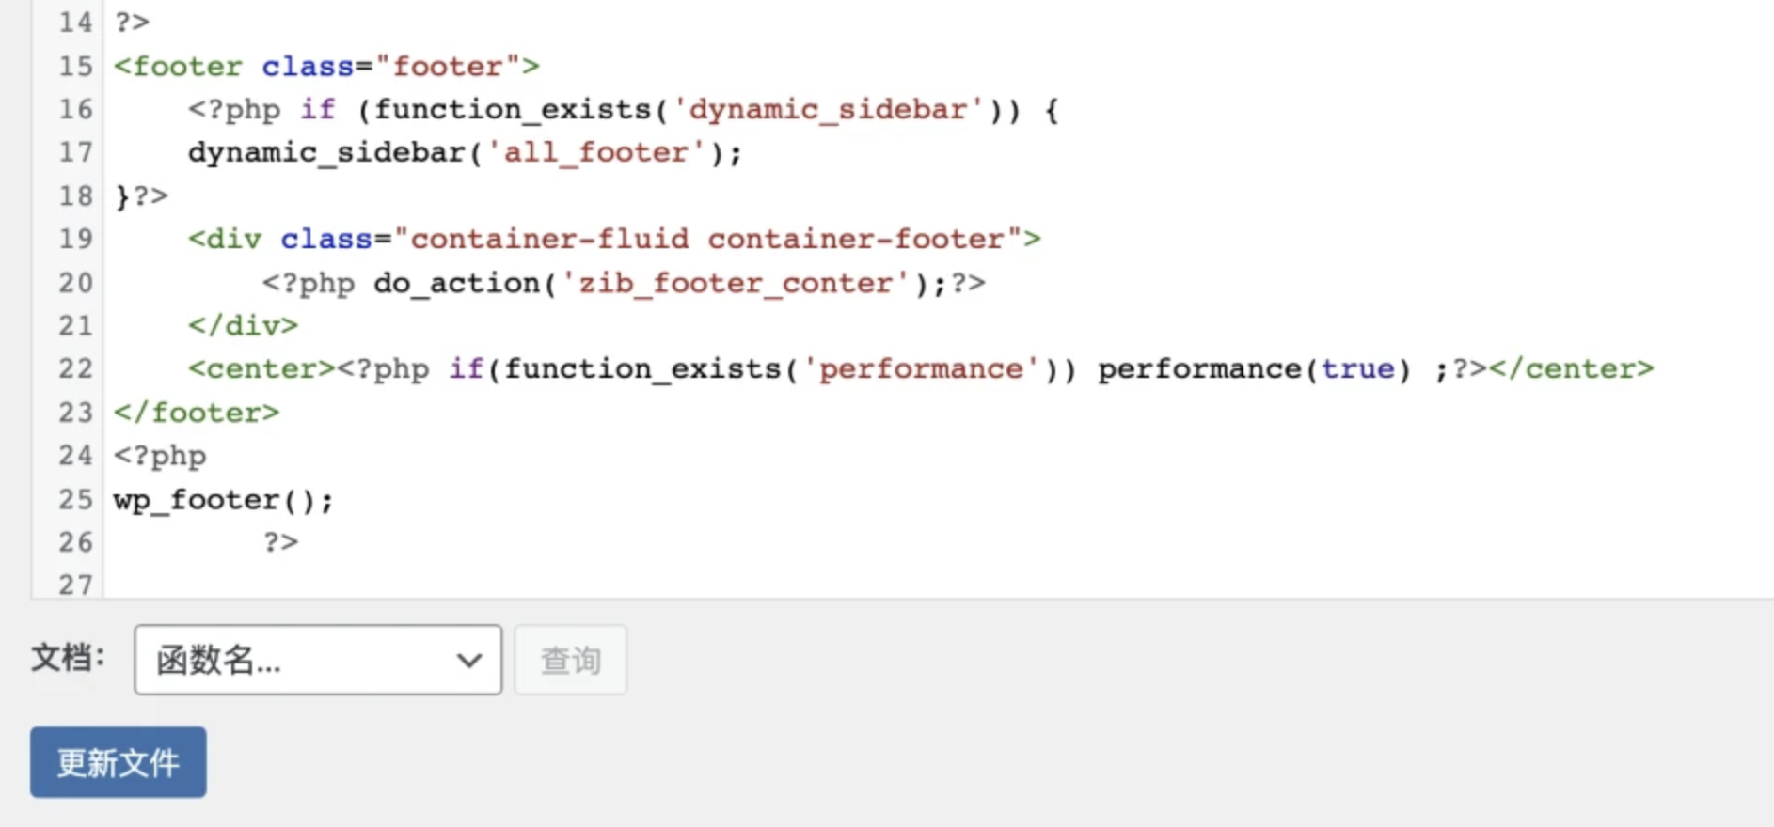Click line number 15 in gutter

[x=75, y=67]
